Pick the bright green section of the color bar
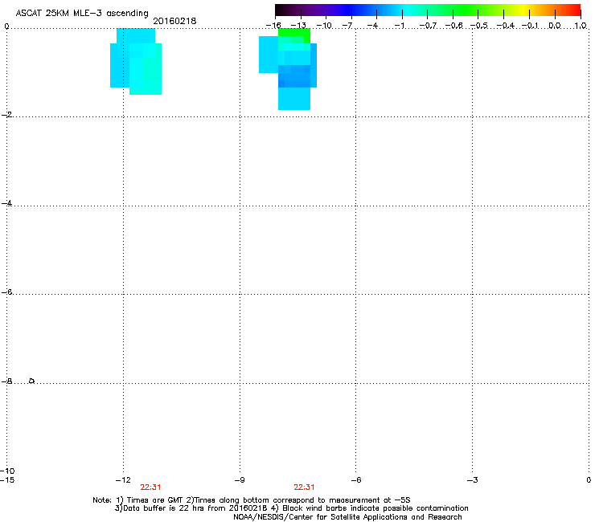 [x=466, y=10]
